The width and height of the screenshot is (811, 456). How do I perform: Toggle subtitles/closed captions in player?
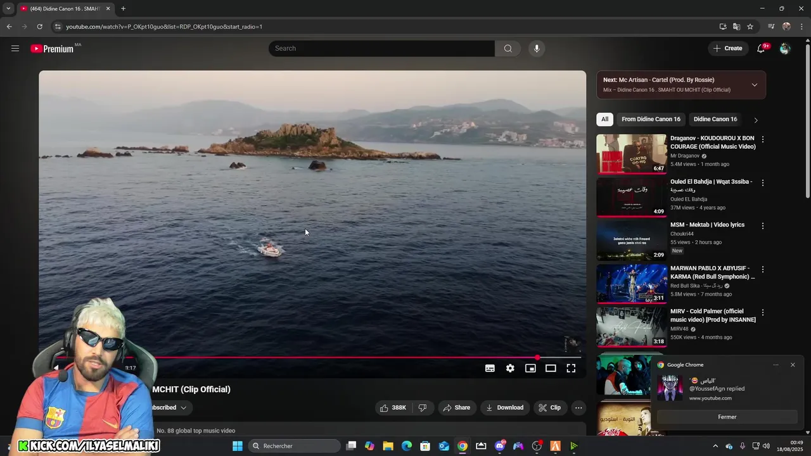coord(490,368)
